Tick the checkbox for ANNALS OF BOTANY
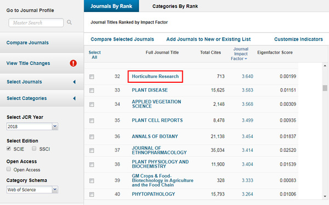 pyautogui.click(x=92, y=136)
